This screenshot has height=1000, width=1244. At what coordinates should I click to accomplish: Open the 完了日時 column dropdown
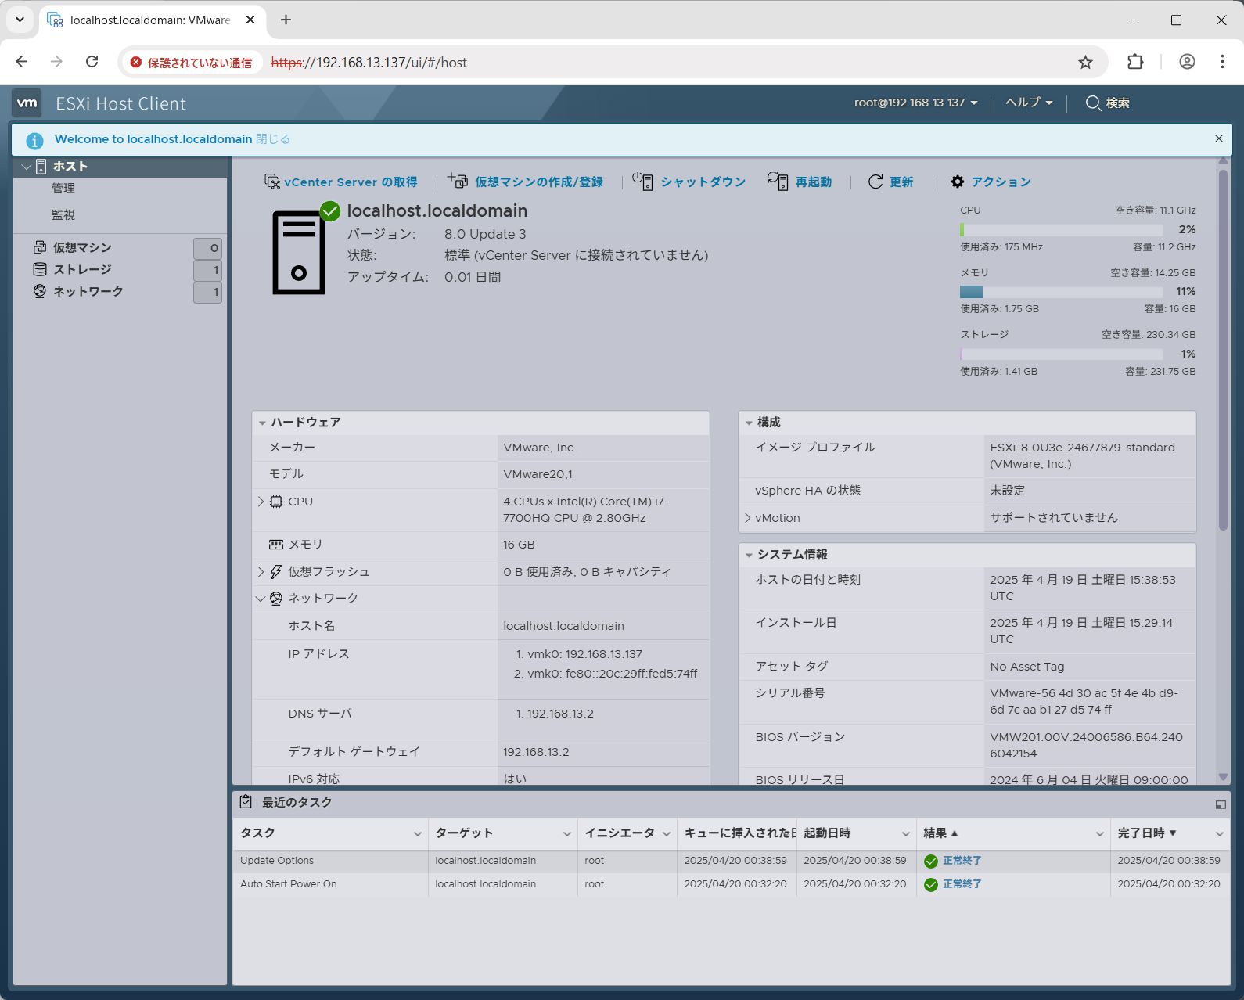(1219, 834)
